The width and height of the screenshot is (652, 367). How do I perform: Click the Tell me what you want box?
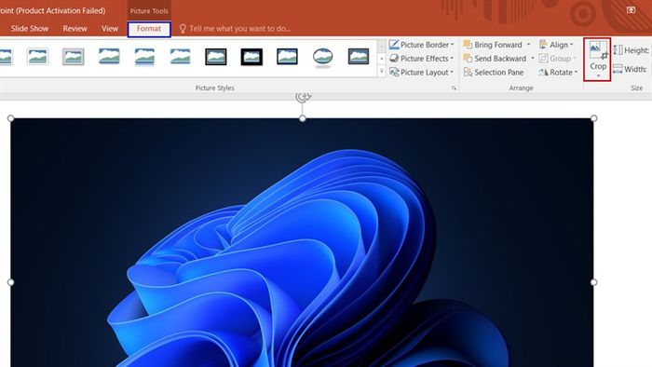point(235,29)
